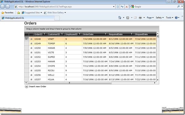Expand row details for order 10250
This screenshot has width=185, height=115.
[x=31, y=48]
